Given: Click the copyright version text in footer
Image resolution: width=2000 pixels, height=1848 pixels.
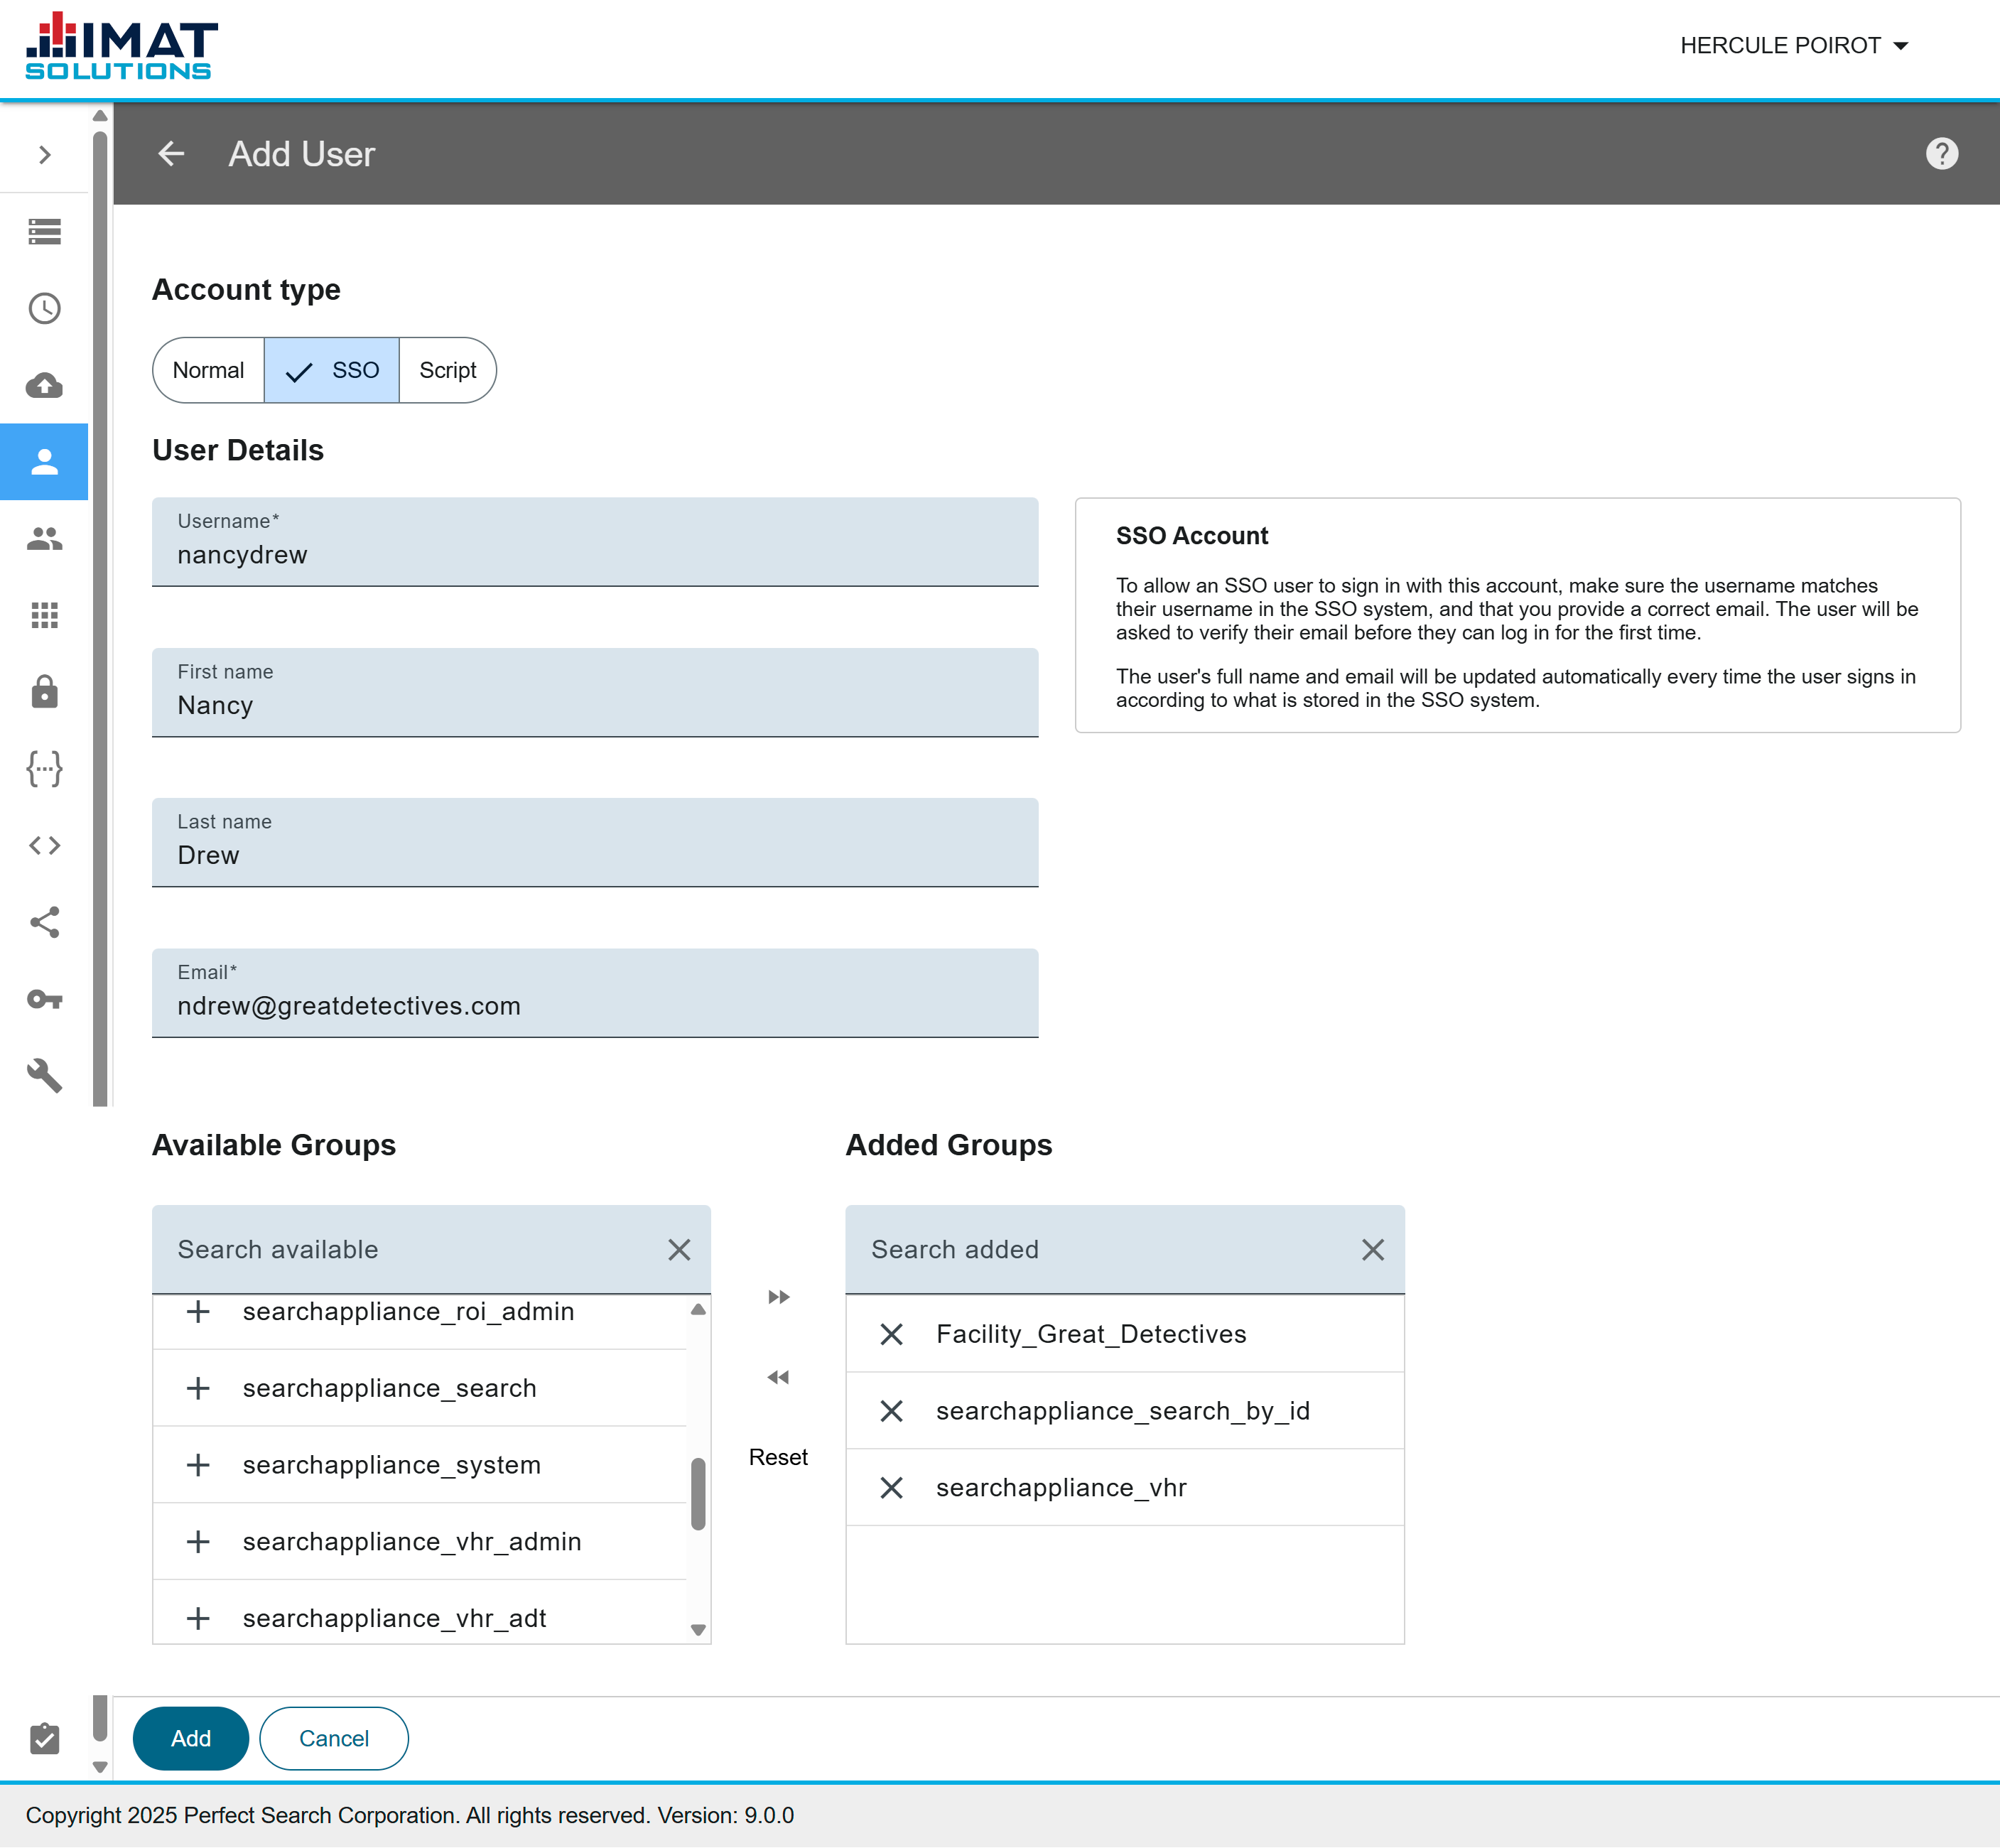Looking at the screenshot, I should (409, 1815).
